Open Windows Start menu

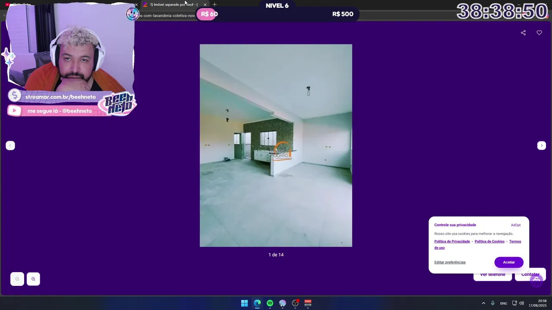pyautogui.click(x=245, y=303)
